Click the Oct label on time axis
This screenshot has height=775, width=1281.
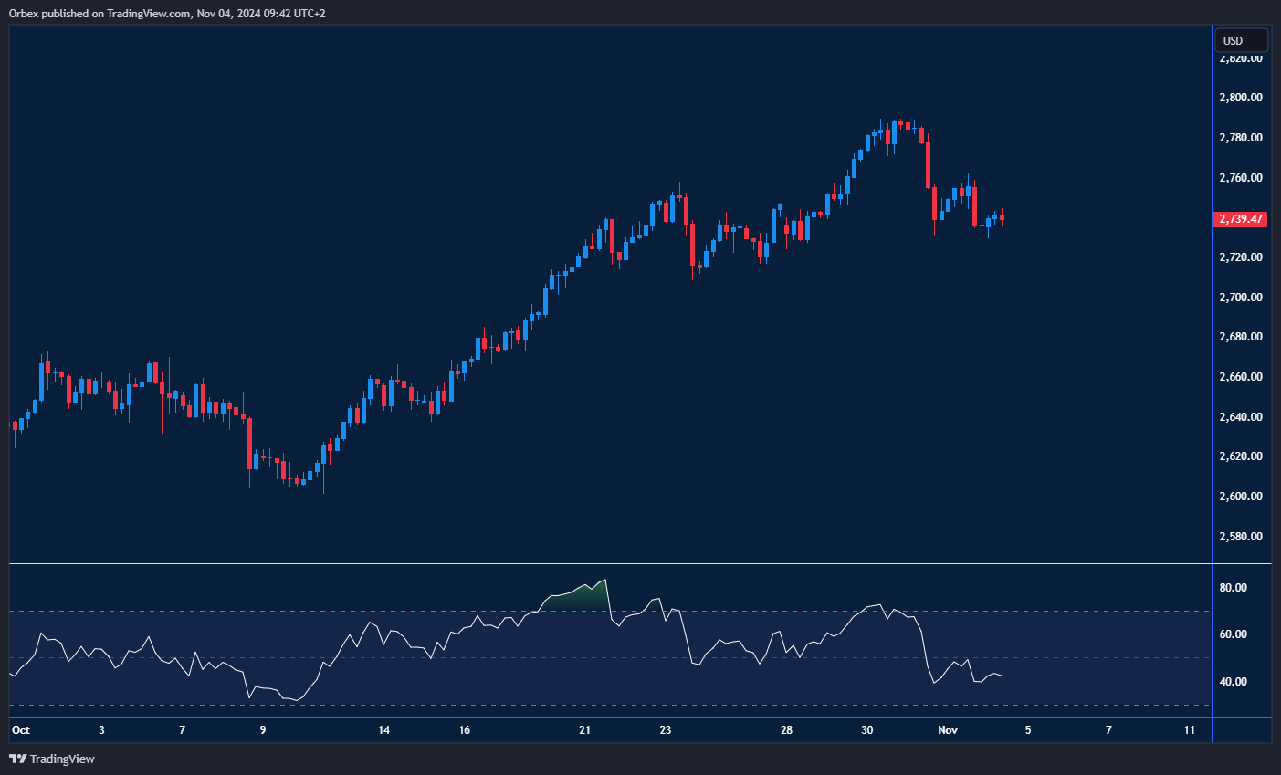20,730
